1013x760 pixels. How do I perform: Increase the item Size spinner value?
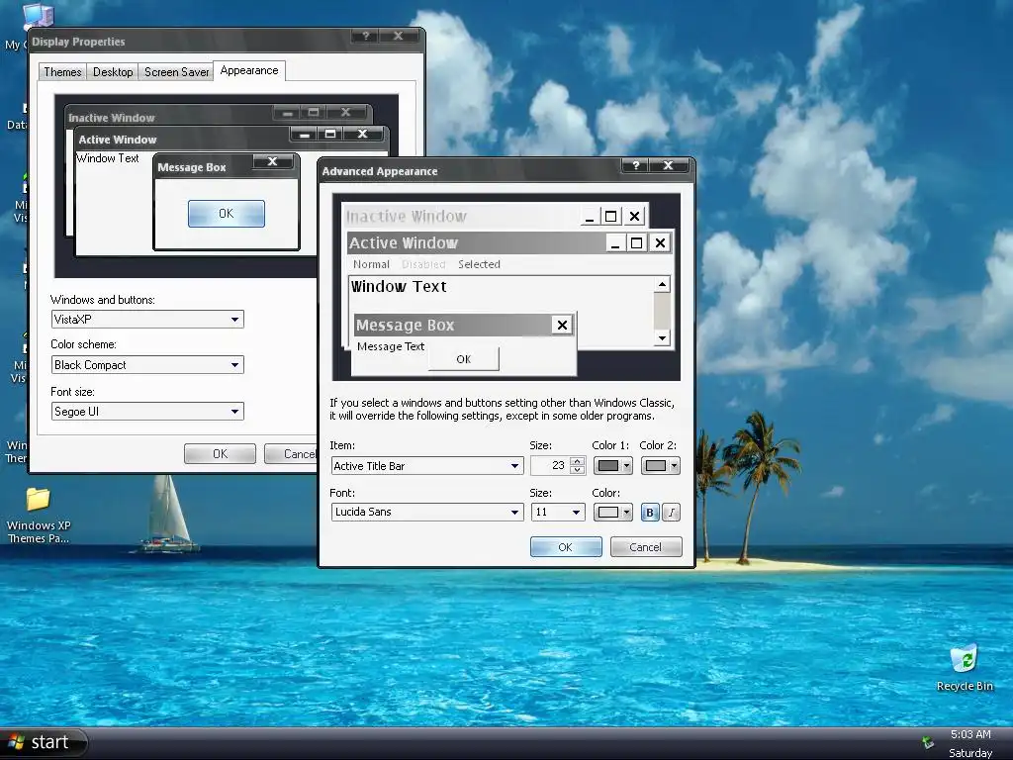578,461
